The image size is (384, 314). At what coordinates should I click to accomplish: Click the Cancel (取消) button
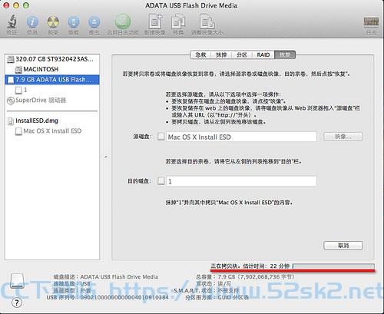pos(343,246)
